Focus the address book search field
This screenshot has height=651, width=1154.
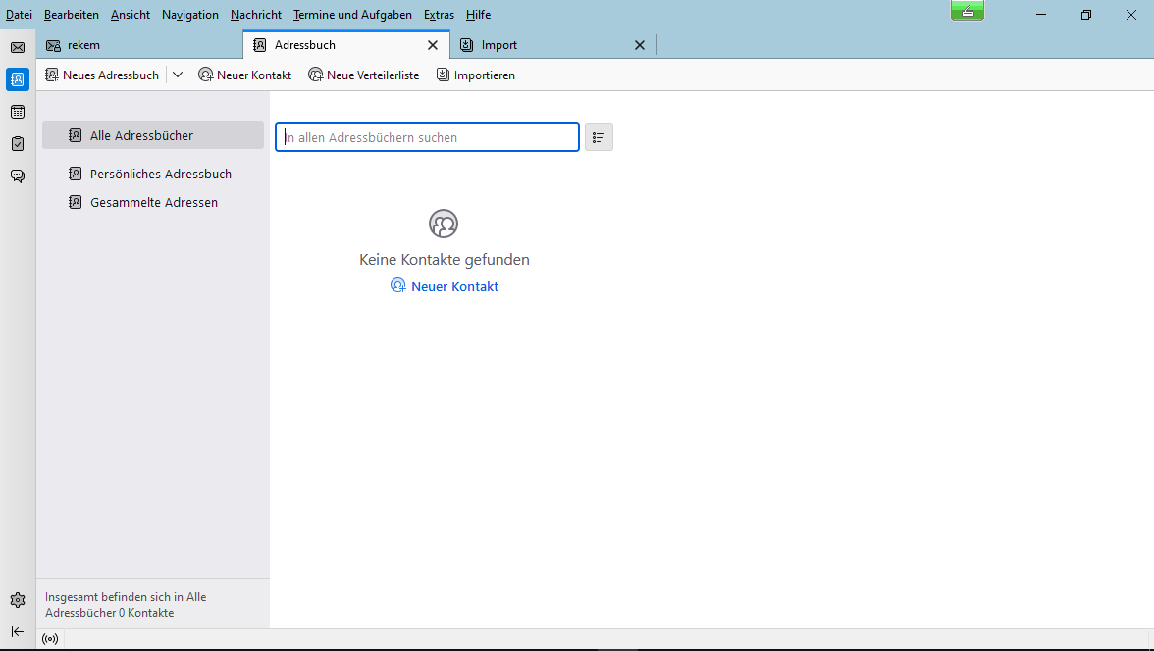click(x=427, y=137)
